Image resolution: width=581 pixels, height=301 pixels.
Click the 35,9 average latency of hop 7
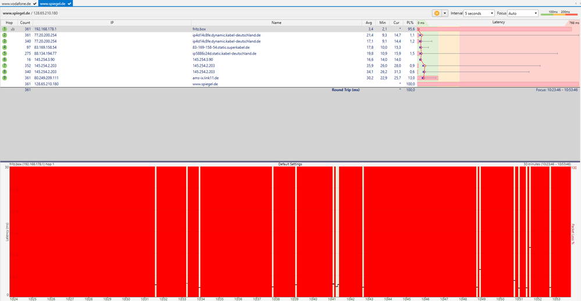pyautogui.click(x=370, y=66)
